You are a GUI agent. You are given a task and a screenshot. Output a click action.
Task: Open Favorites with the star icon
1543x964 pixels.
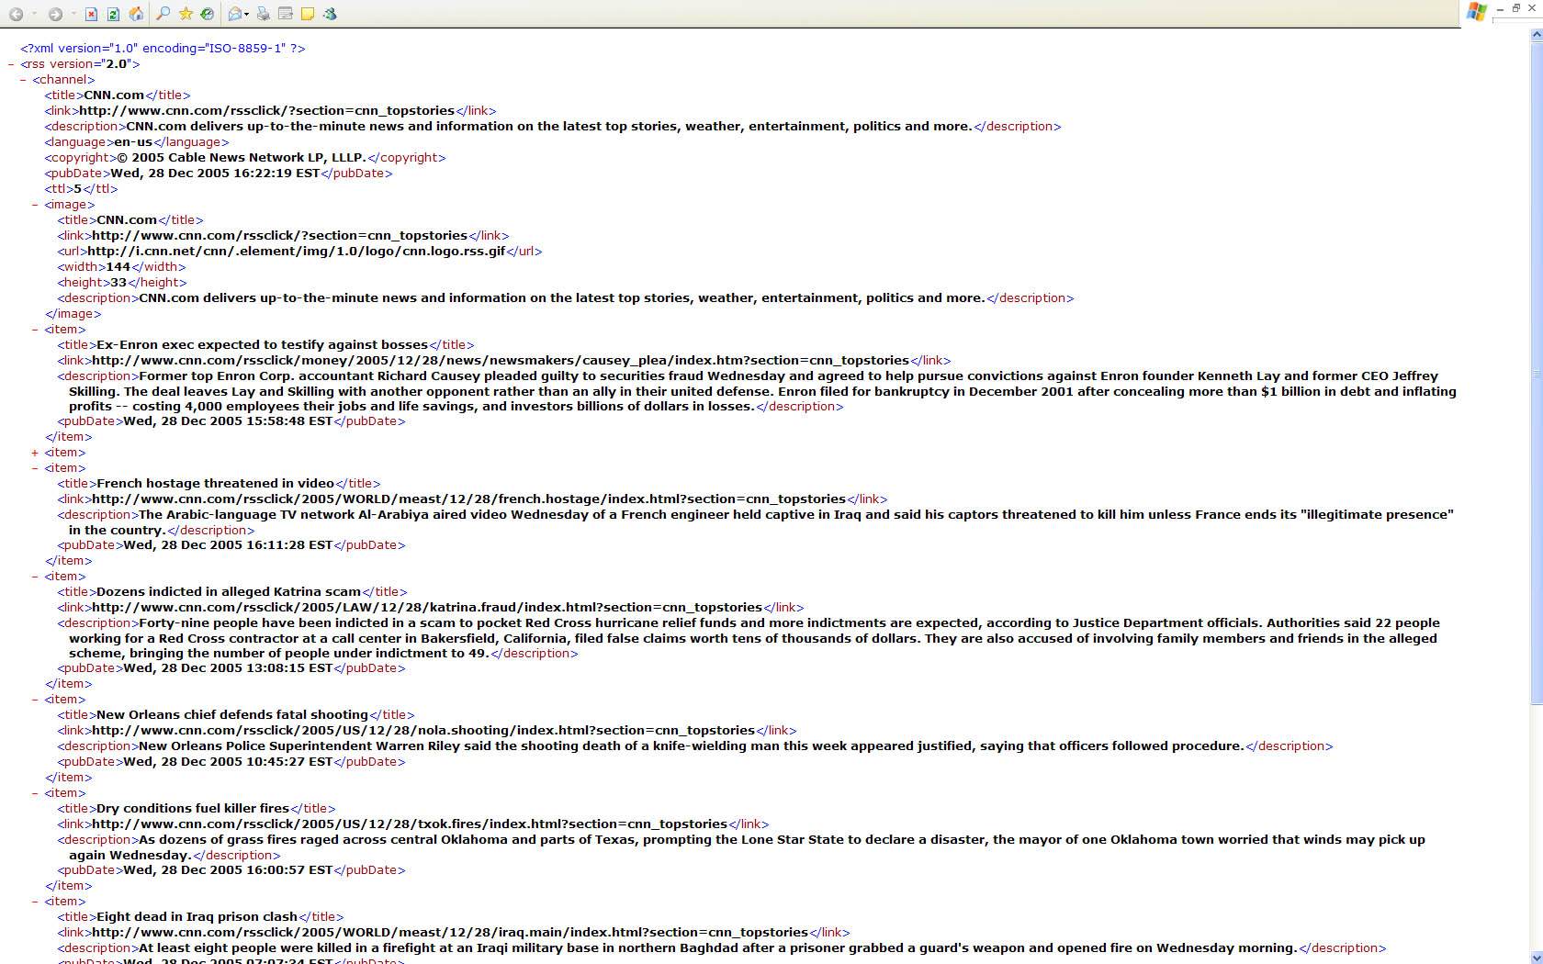point(186,14)
